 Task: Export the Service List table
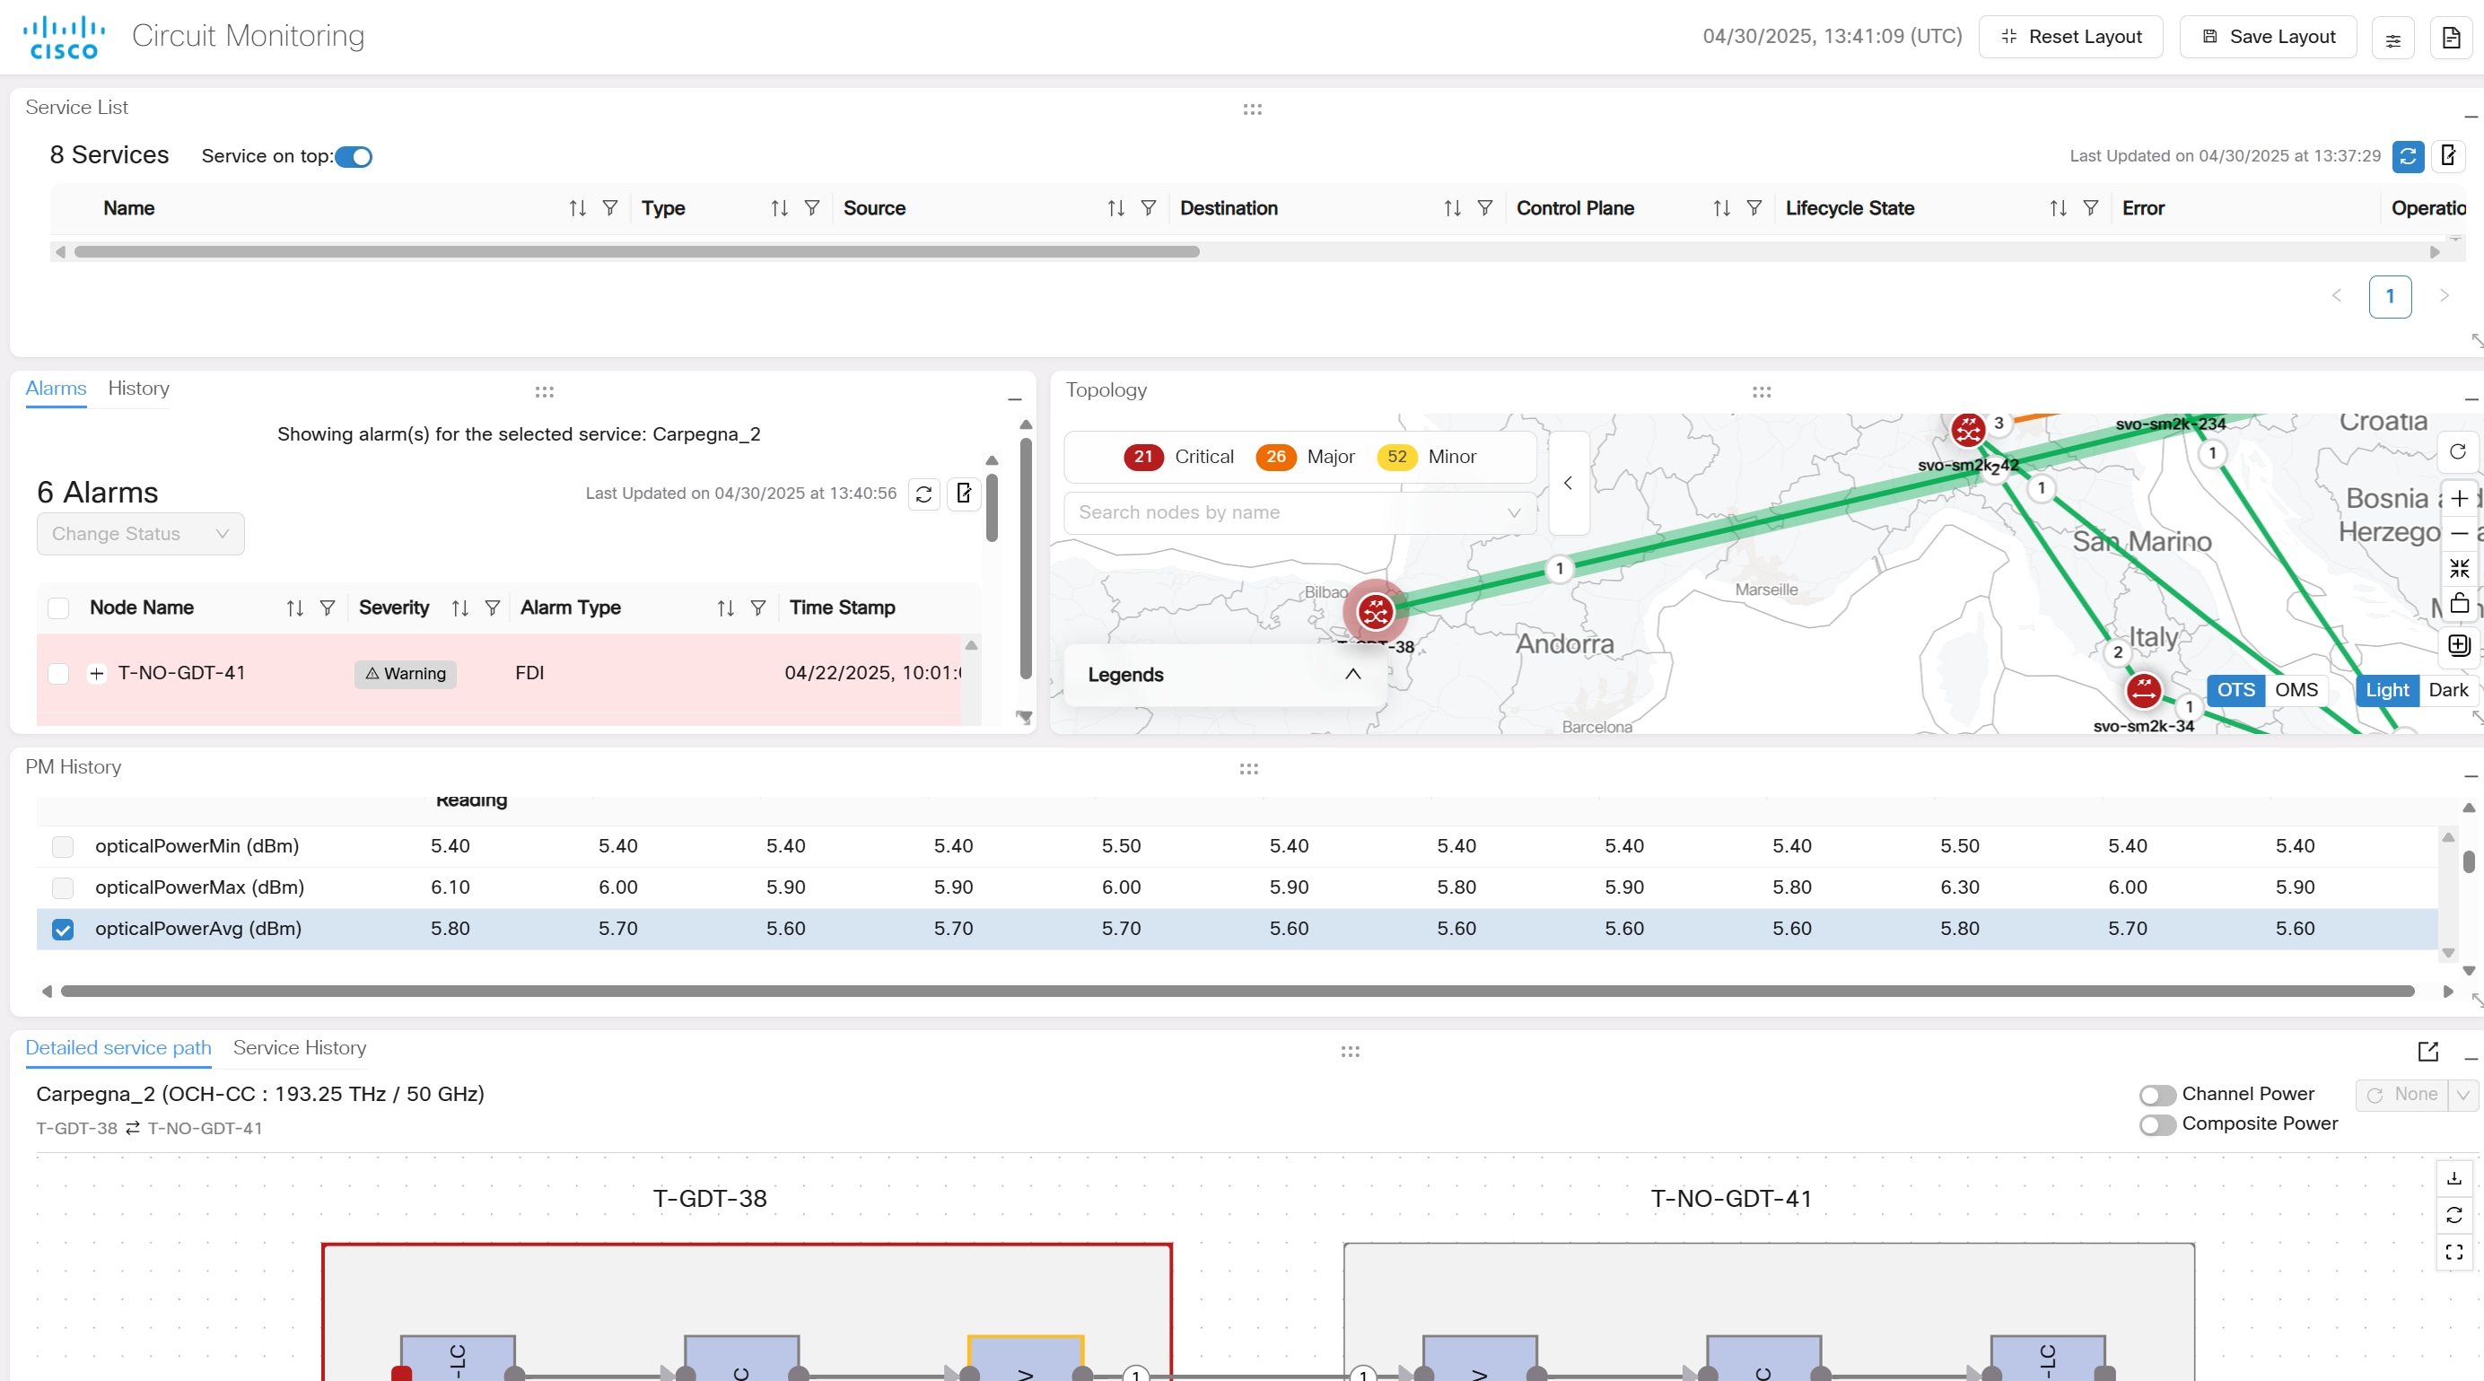pos(2448,156)
